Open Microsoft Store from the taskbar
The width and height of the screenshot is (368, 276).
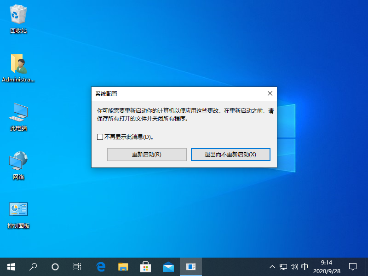(x=146, y=267)
